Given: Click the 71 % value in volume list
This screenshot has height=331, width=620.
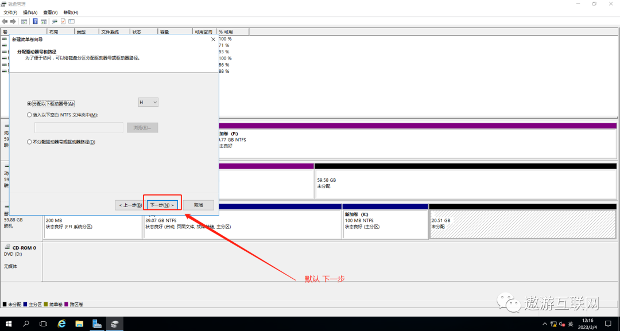Looking at the screenshot, I should 224,45.
